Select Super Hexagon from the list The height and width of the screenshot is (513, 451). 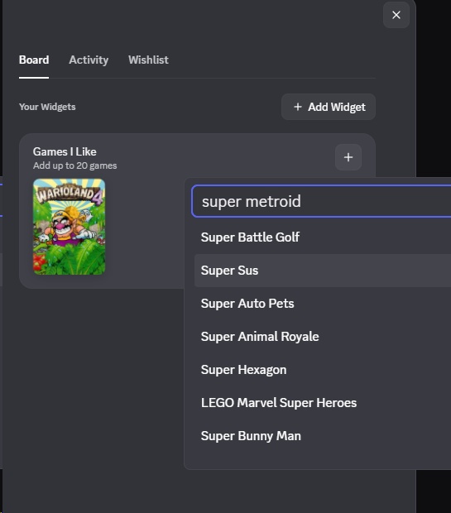coord(323,370)
